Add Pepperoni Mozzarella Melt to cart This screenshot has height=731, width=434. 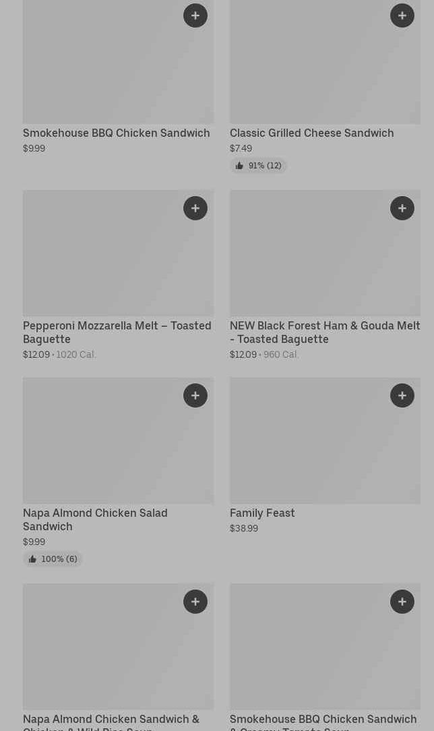coord(195,208)
